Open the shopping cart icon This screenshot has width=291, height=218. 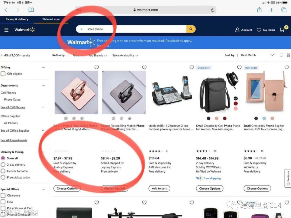(x=282, y=30)
